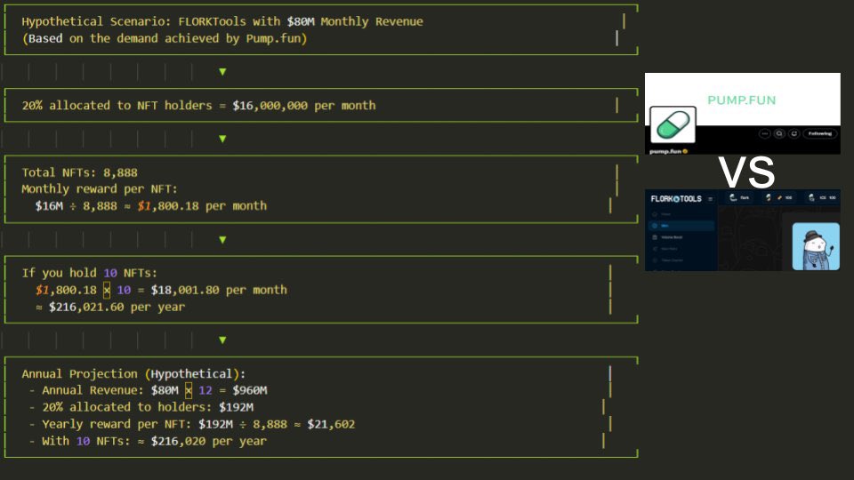Viewport: 854px width, 480px height.
Task: Click 'With 10 NFTs: ≈ $216,020 per year'
Action: (148, 441)
